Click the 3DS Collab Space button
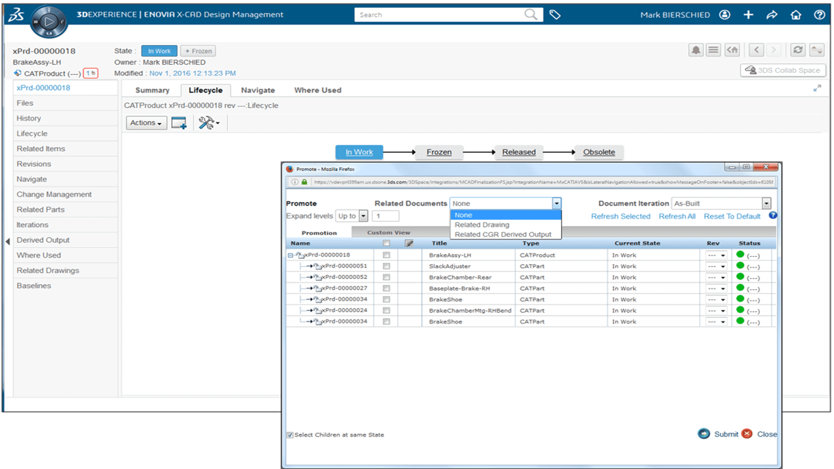Image resolution: width=834 pixels, height=469 pixels. [783, 70]
